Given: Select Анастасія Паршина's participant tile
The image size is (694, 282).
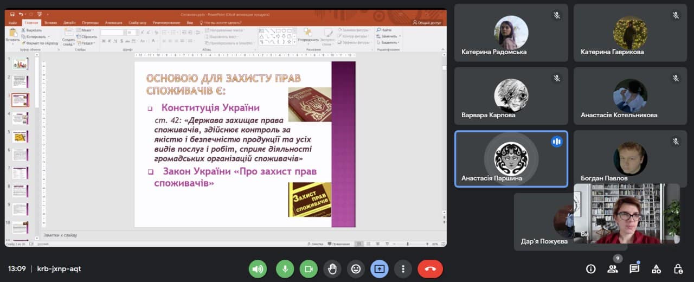Looking at the screenshot, I should [x=511, y=159].
